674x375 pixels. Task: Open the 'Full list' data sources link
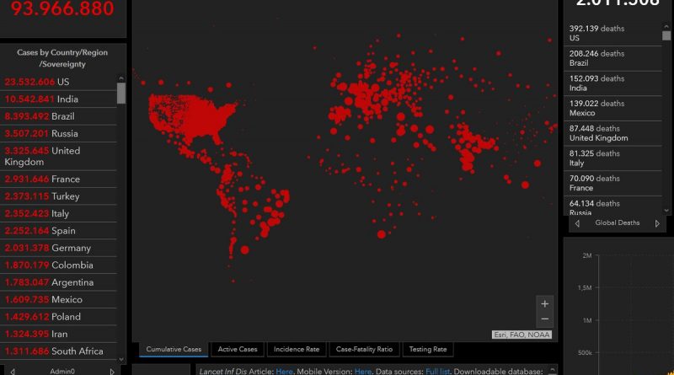coord(436,371)
